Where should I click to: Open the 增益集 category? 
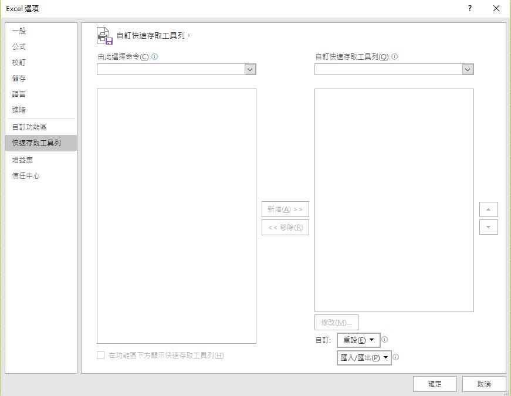coord(40,160)
